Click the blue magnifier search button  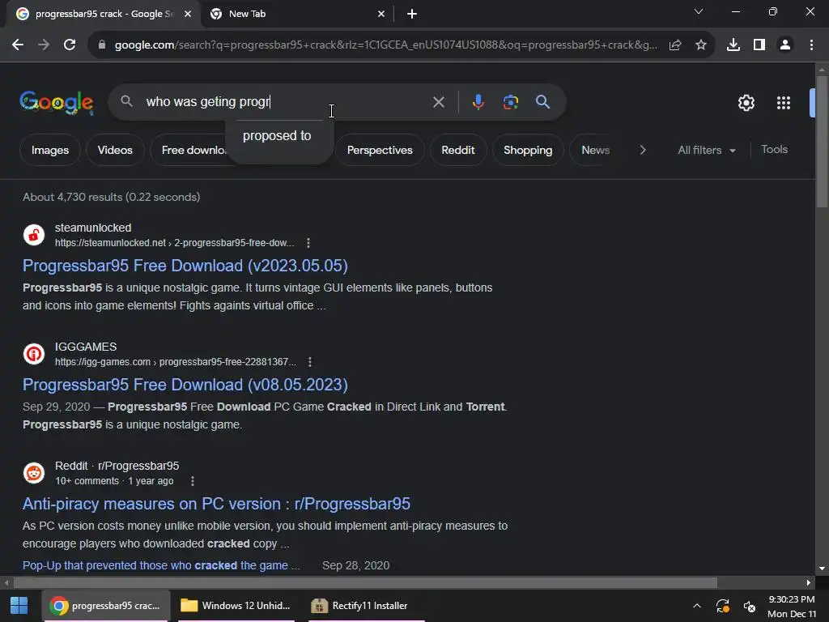pos(543,101)
